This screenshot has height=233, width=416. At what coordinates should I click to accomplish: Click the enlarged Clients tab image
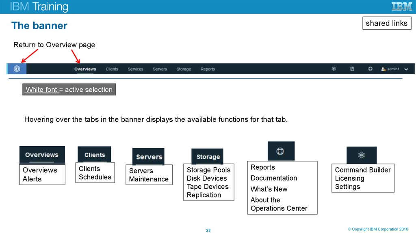(94, 155)
